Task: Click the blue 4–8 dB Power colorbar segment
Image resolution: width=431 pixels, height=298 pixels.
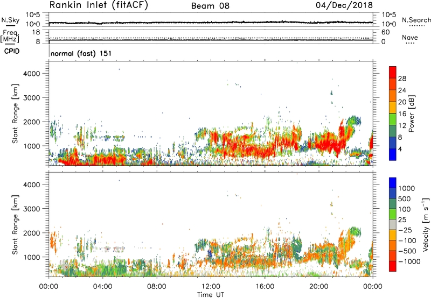Action: 393,143
